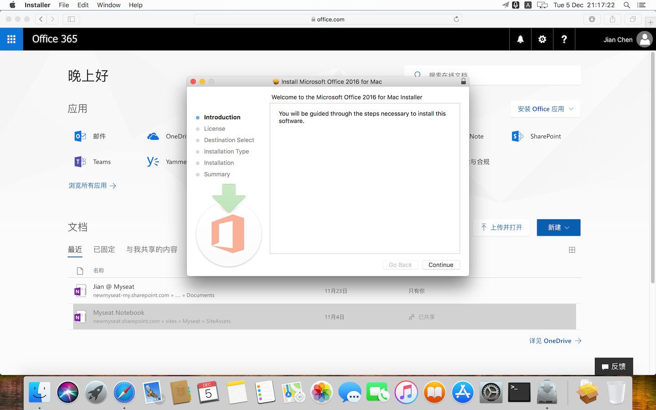This screenshot has height=410, width=656.
Task: Click the office.com address bar
Action: pos(328,19)
